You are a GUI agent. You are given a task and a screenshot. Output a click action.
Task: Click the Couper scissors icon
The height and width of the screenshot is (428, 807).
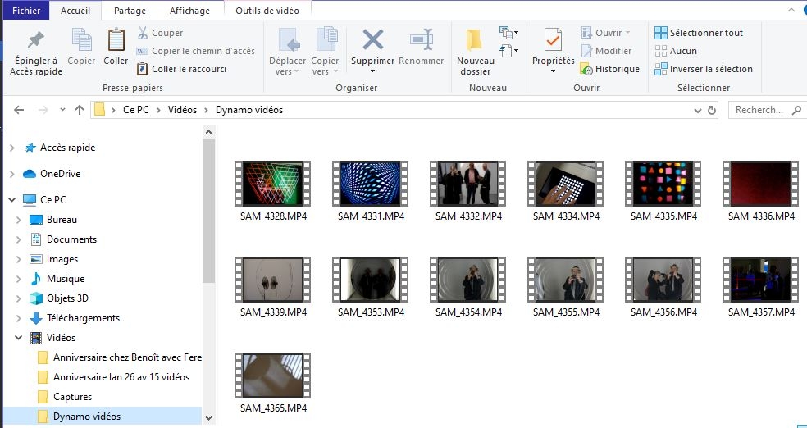(x=143, y=33)
